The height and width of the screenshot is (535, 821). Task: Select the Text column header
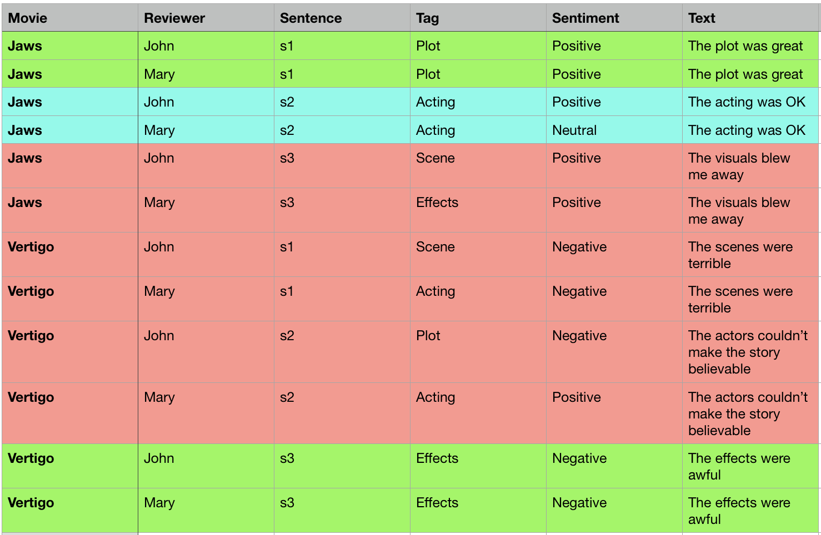[751, 18]
